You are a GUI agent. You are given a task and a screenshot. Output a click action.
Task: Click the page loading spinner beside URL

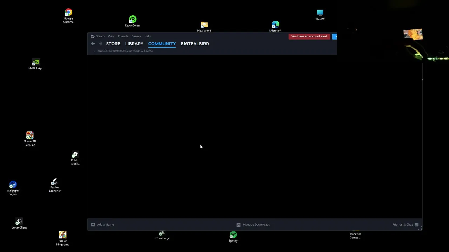click(x=93, y=51)
